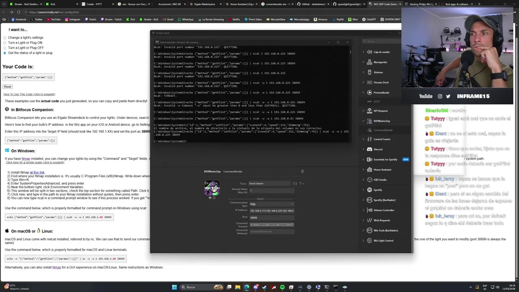Collapse the BiffMasterZay category

[x=363, y=121]
